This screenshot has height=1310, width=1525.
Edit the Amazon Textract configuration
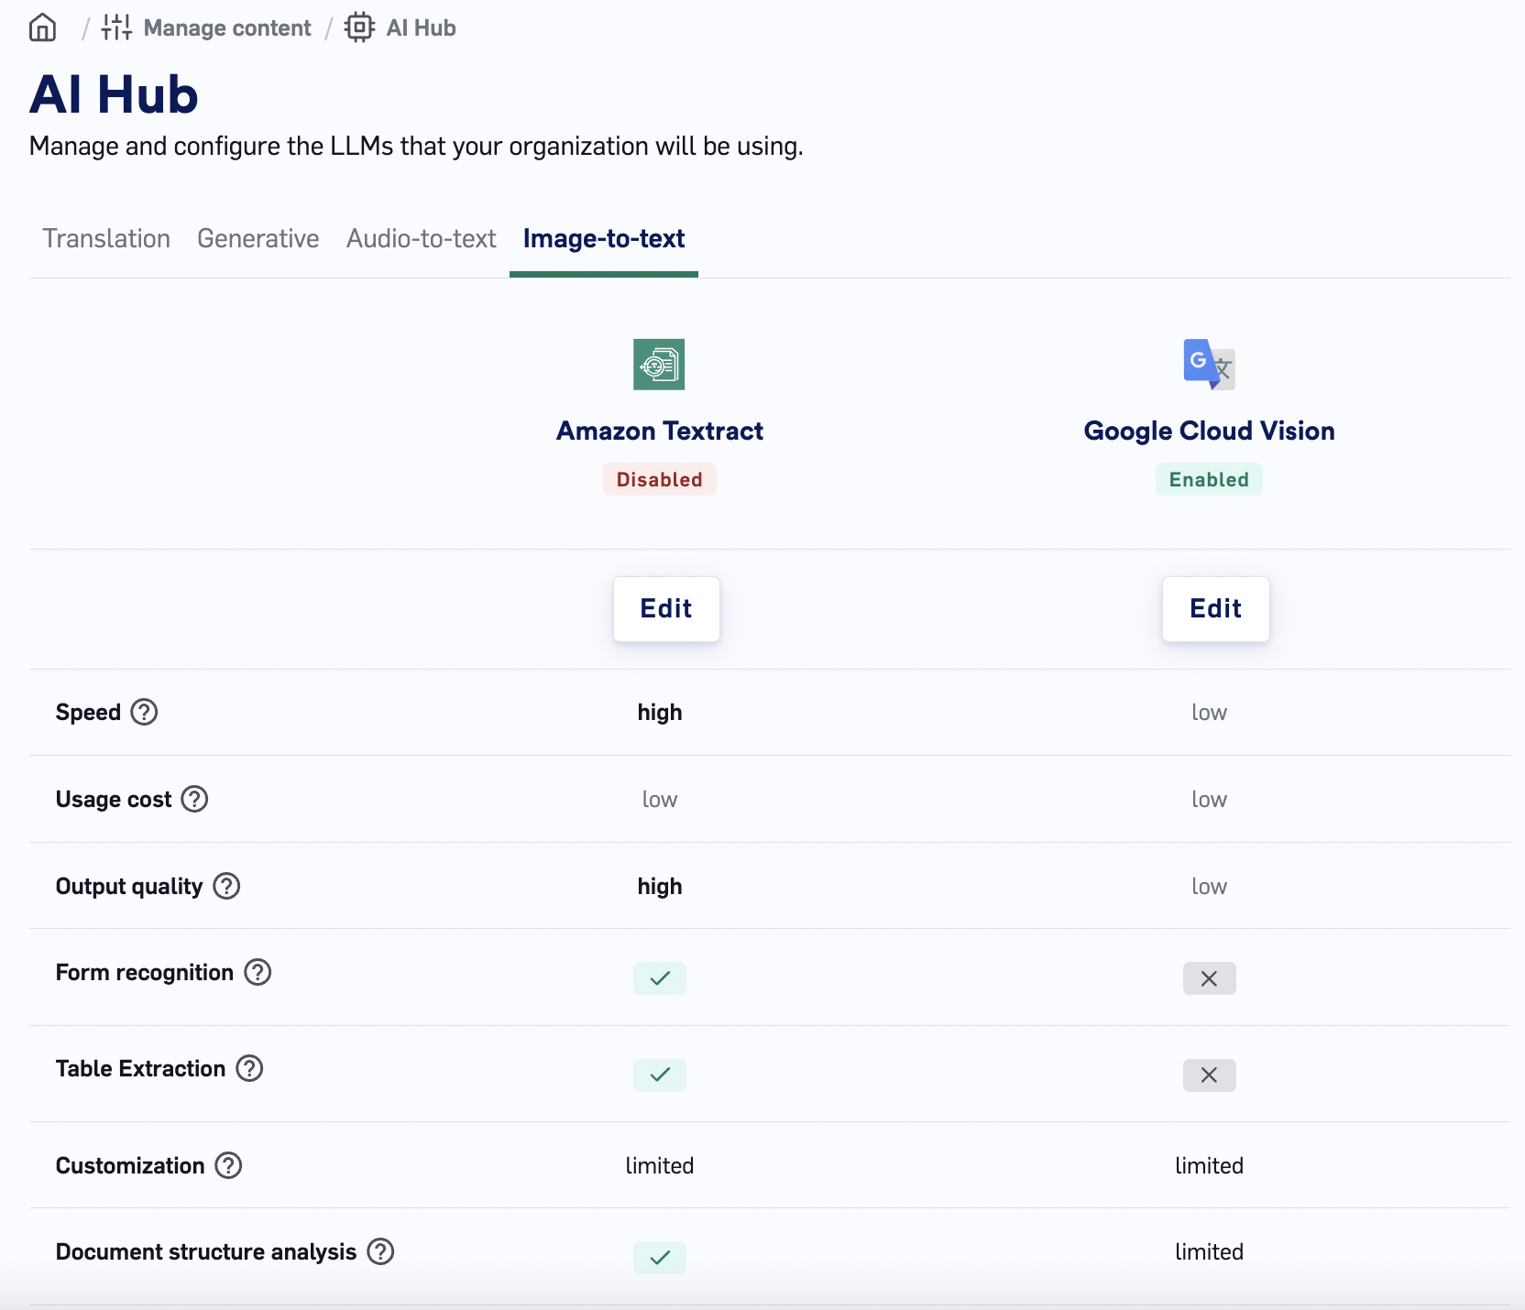click(x=666, y=609)
